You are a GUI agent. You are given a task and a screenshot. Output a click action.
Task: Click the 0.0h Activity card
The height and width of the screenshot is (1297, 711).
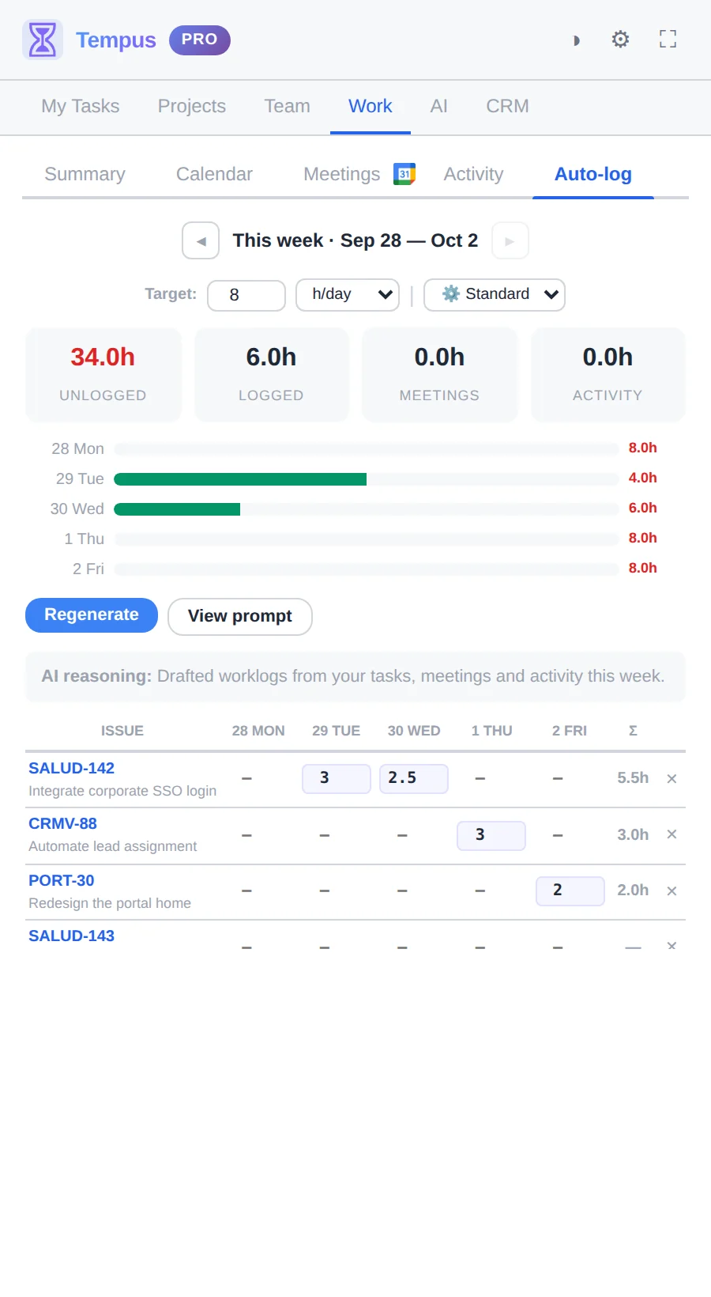coord(608,374)
